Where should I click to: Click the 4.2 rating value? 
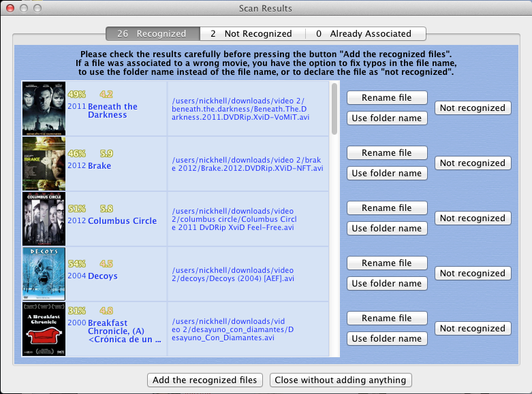[x=106, y=95]
